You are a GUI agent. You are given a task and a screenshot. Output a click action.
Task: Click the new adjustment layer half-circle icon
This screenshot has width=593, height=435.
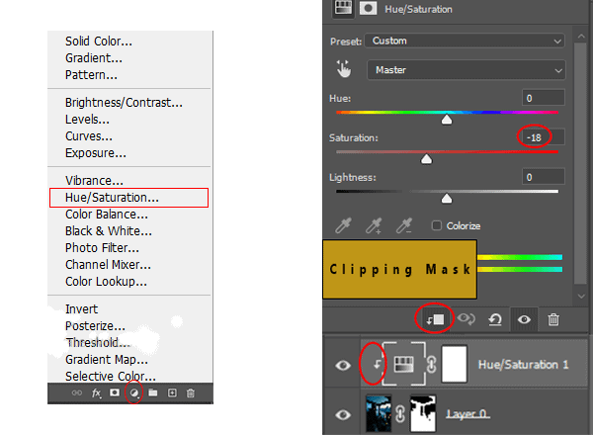point(133,393)
